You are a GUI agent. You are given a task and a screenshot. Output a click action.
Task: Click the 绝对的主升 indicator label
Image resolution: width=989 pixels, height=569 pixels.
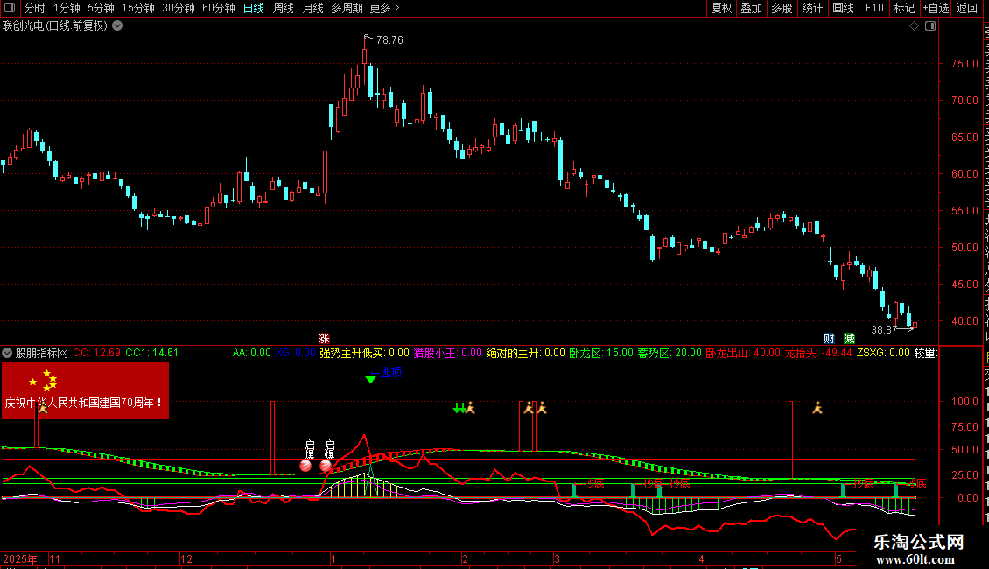point(525,354)
